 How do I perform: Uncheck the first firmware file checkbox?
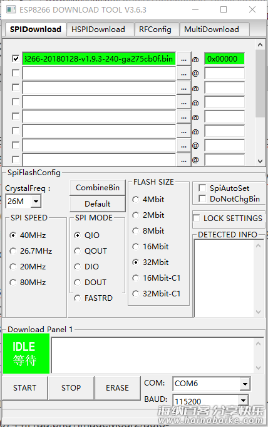coord(16,58)
